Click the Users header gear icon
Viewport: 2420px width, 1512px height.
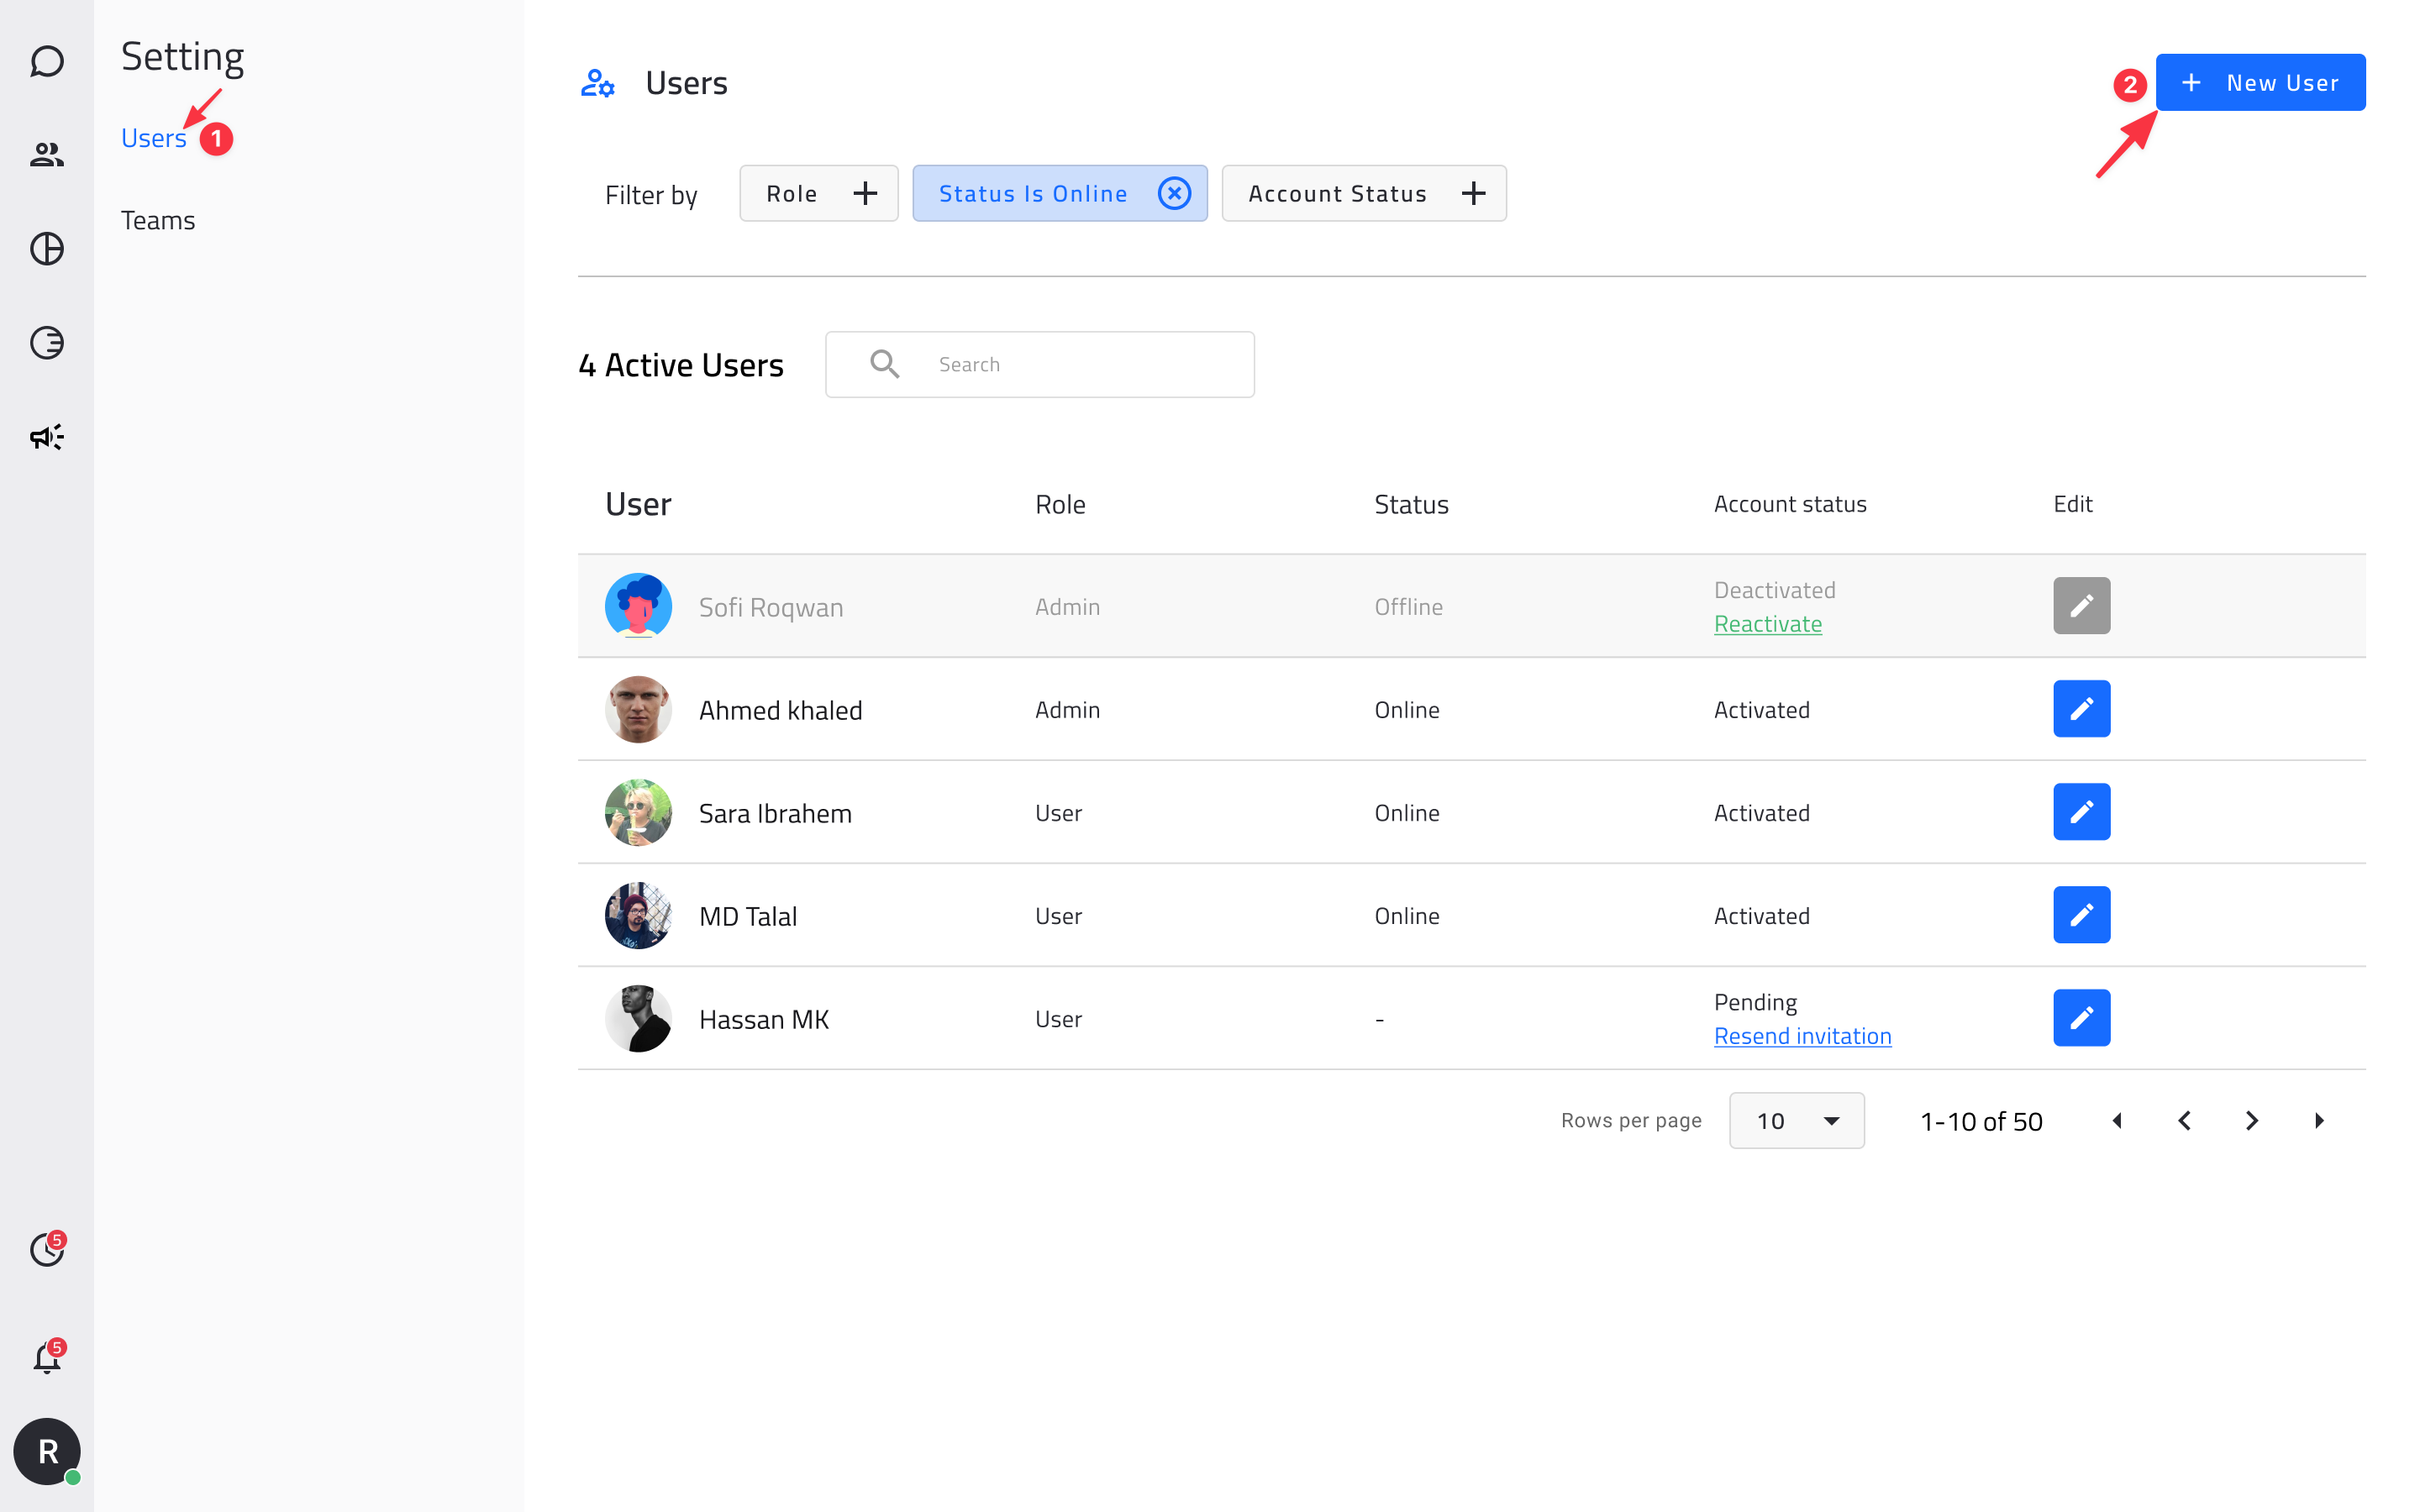click(x=598, y=83)
